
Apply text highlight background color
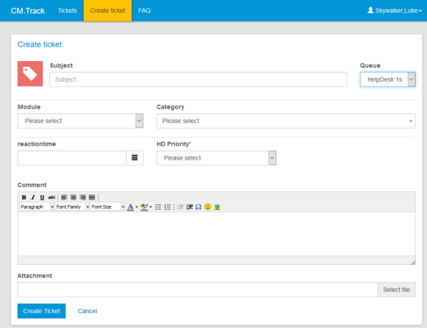click(144, 207)
